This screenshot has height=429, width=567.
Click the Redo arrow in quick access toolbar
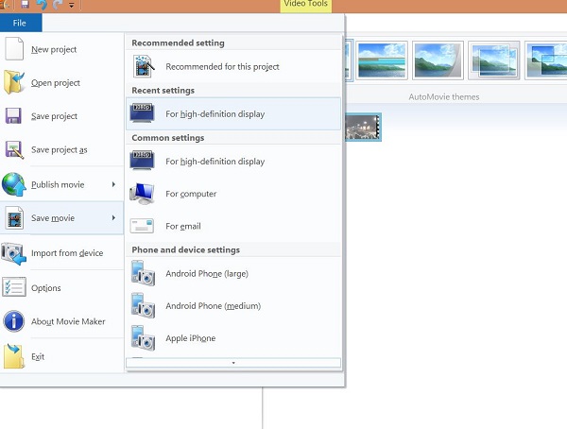click(58, 5)
